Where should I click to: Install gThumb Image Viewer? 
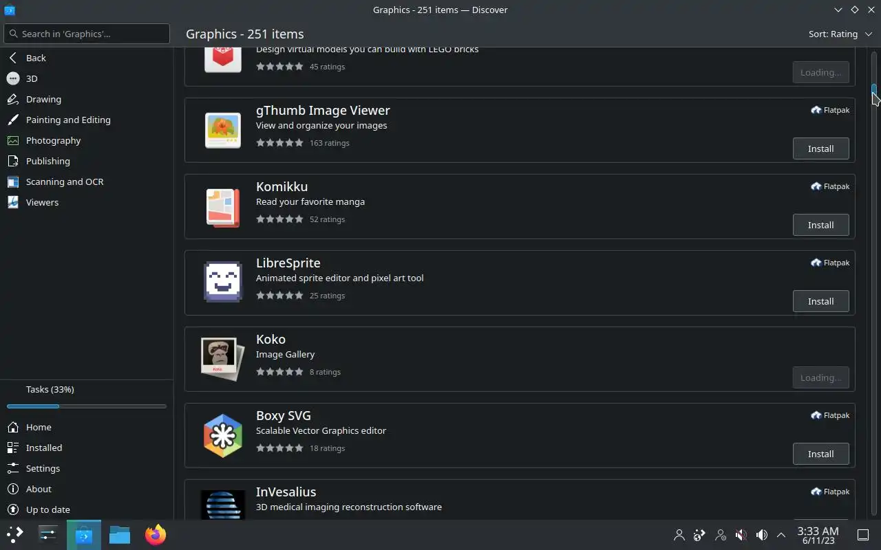click(820, 148)
